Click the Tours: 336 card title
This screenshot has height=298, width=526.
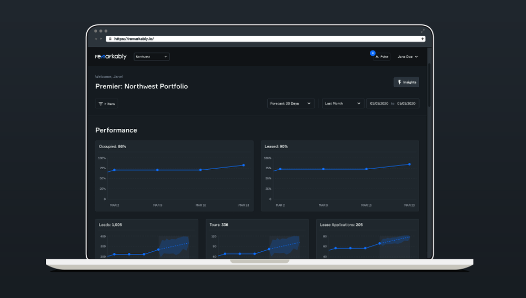(219, 224)
